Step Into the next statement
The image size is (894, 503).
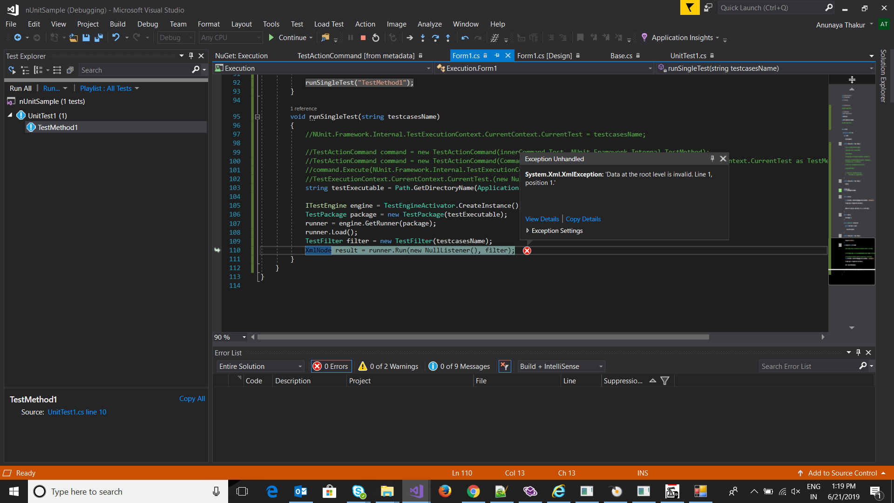pyautogui.click(x=423, y=38)
